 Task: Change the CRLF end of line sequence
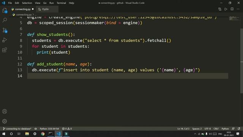coord(216,129)
